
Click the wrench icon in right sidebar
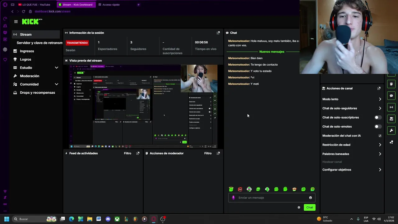pos(391,130)
